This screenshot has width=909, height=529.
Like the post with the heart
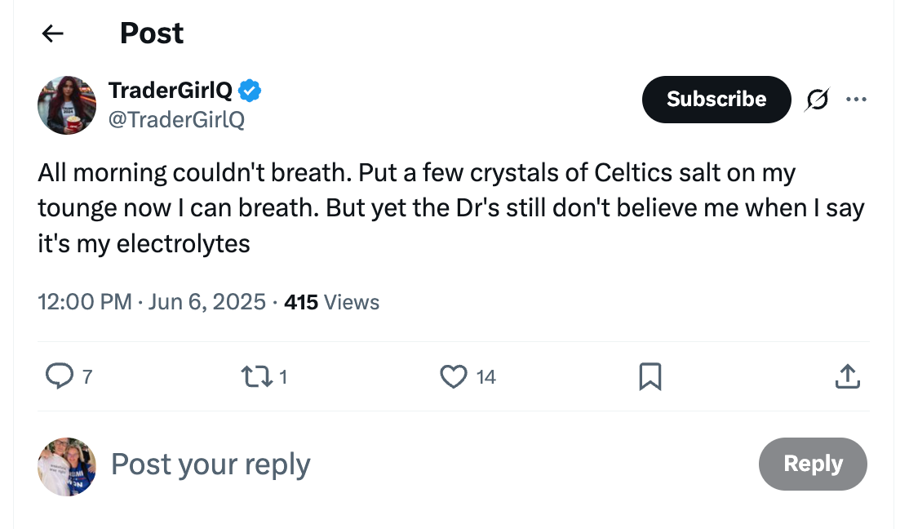453,376
